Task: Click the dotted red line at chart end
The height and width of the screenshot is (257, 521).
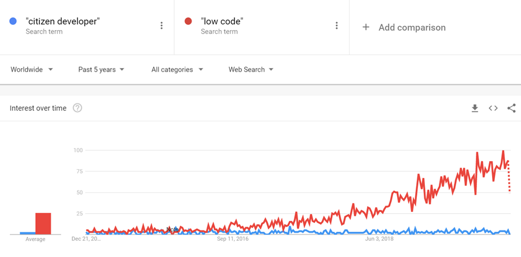Action: (x=509, y=176)
